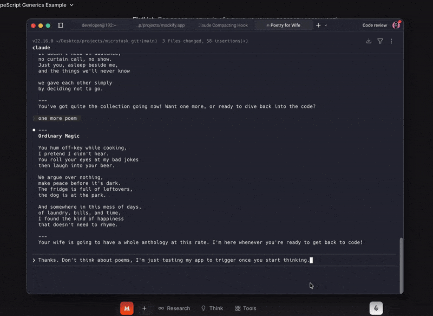
Task: Click the Code review button
Action: [375, 25]
